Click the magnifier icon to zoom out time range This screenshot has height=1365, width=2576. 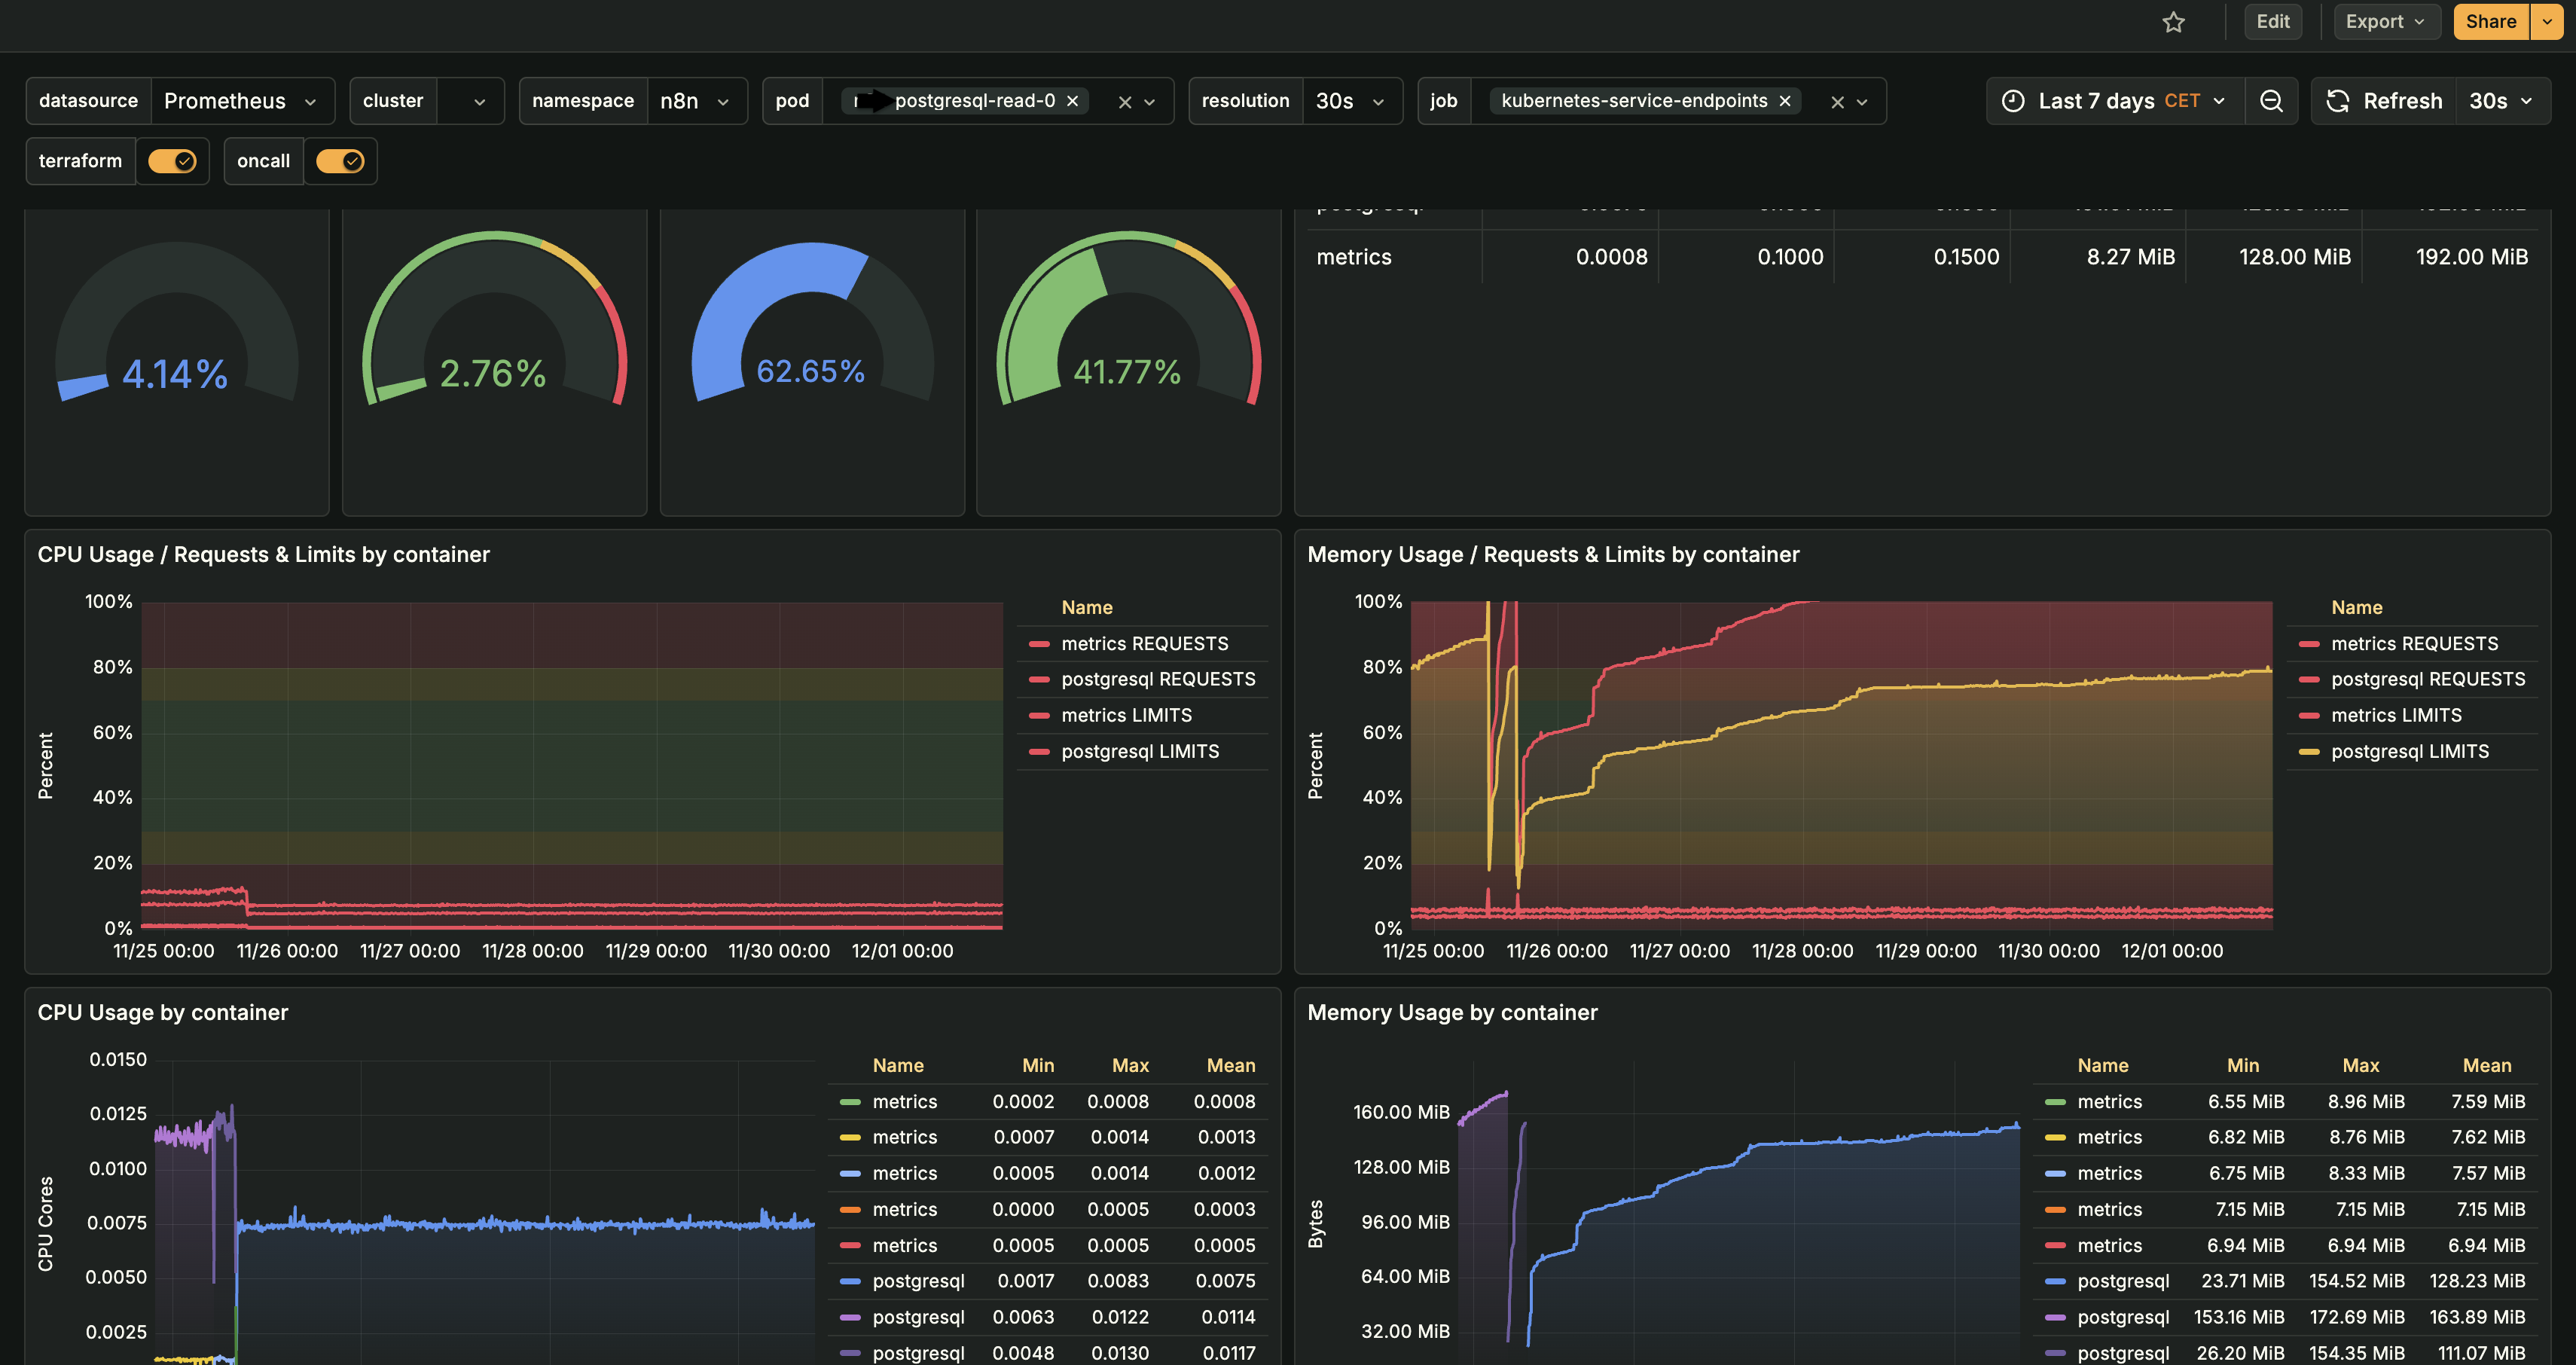coord(2272,100)
